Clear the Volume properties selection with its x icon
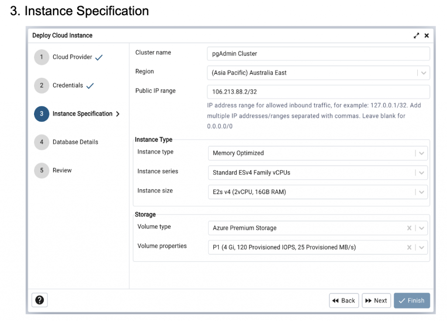The height and width of the screenshot is (321, 447). pyautogui.click(x=409, y=247)
